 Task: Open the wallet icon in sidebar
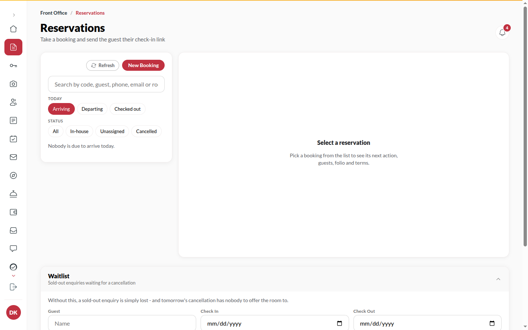(x=13, y=212)
